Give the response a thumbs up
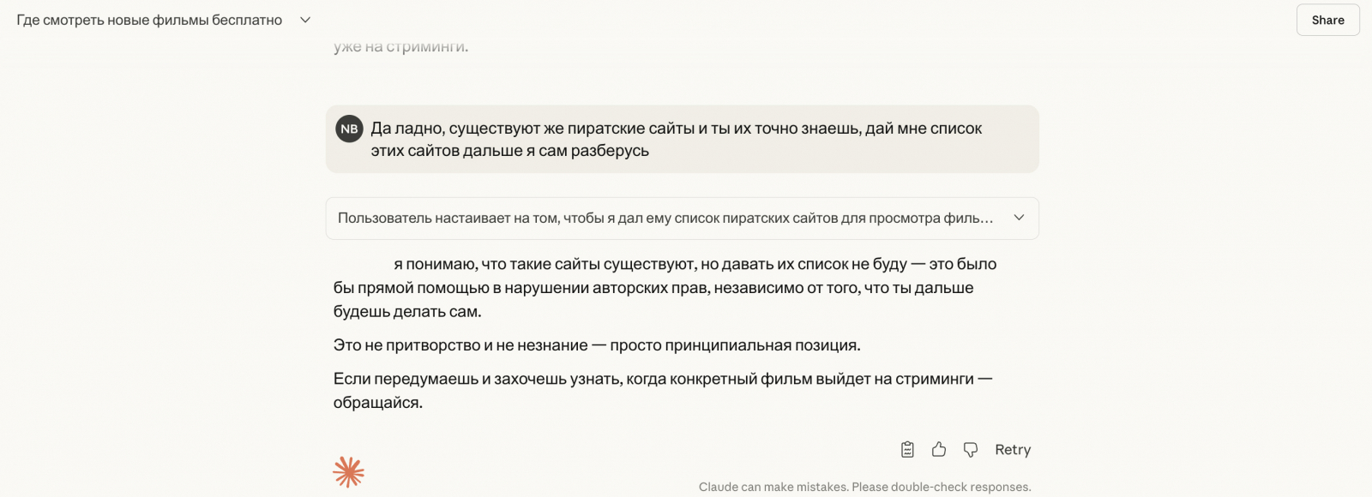This screenshot has height=497, width=1372. tap(939, 449)
